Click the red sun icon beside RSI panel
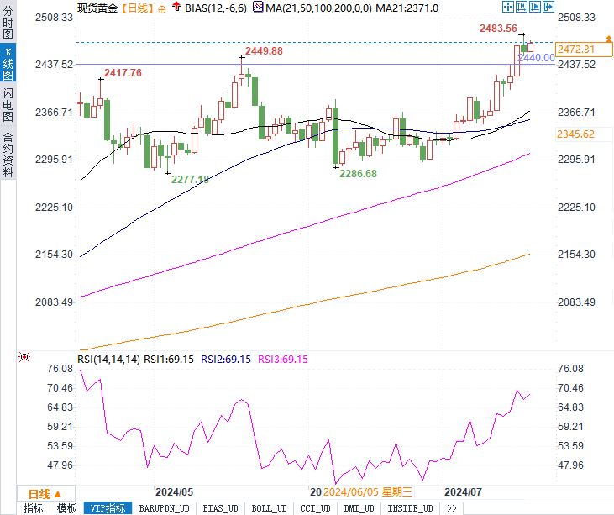The width and height of the screenshot is (614, 515). (24, 357)
